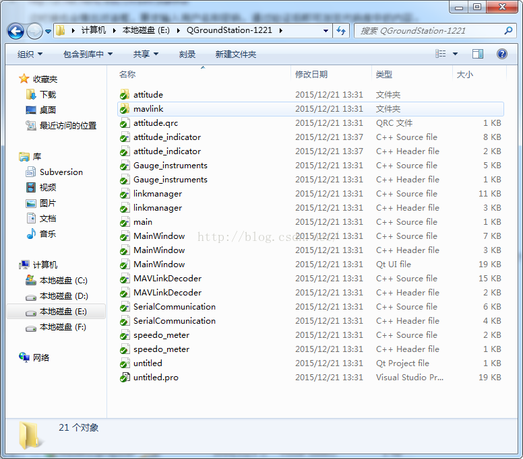The image size is (523, 459).
Task: Open 音乐 library
Action: [48, 234]
